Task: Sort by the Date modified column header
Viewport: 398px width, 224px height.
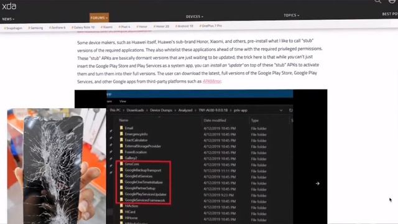Action: coord(215,120)
